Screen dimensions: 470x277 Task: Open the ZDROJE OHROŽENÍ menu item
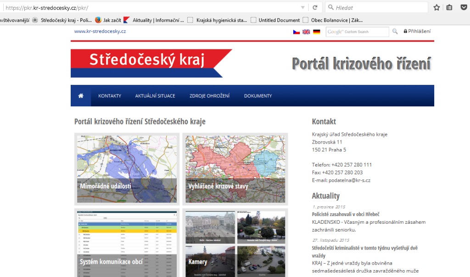click(x=209, y=96)
